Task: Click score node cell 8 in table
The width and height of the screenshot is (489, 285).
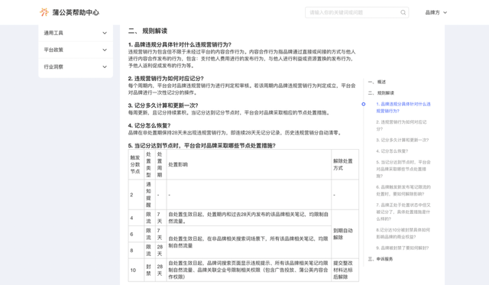Action: tap(136, 250)
